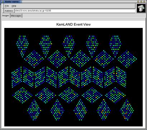
Task: Click the bottom-left diamond PMT cluster in the lowest row
Action: click(34, 110)
